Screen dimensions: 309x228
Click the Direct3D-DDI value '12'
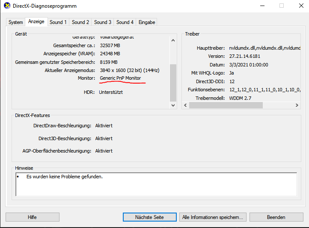pos(232,81)
